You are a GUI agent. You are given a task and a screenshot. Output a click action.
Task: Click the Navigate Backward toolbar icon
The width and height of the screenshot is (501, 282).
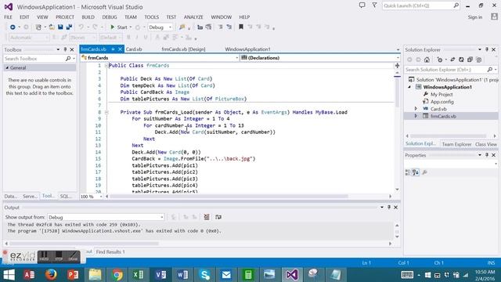[13, 27]
